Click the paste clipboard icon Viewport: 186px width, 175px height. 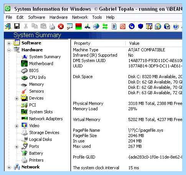43,26
